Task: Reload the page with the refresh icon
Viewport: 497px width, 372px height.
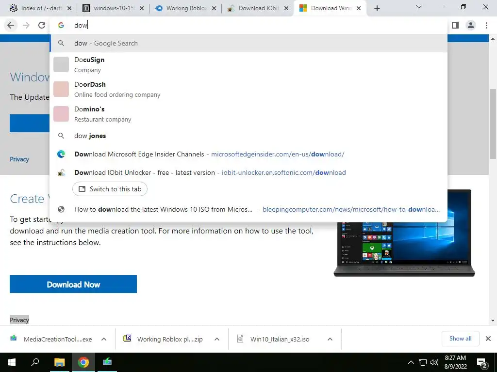Action: pyautogui.click(x=42, y=25)
